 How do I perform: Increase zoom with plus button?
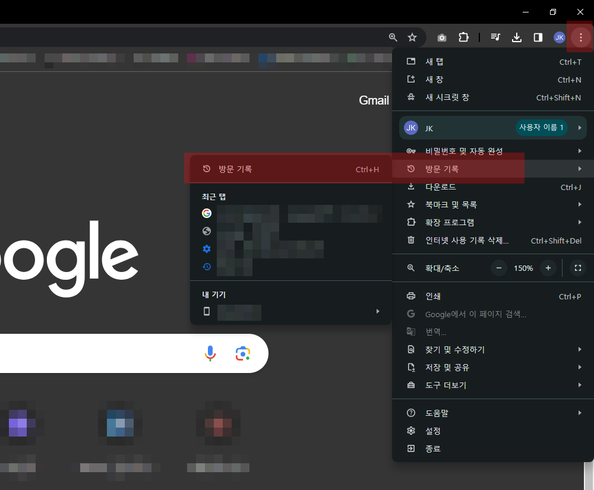pyautogui.click(x=548, y=268)
